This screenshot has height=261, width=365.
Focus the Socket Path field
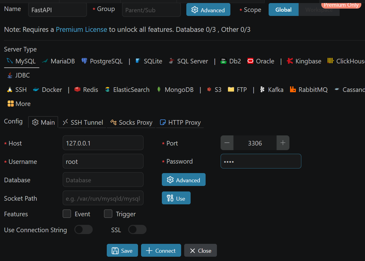[x=103, y=198]
